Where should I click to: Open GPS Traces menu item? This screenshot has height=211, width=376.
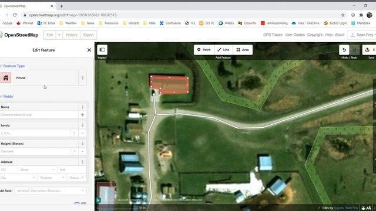click(273, 35)
